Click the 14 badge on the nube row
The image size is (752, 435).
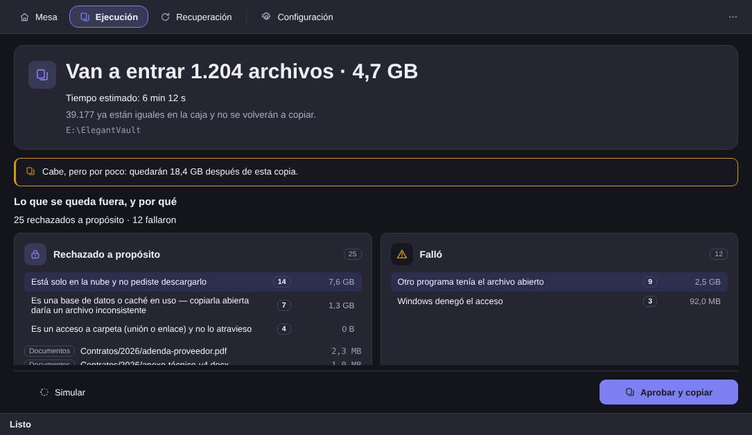[x=282, y=282]
